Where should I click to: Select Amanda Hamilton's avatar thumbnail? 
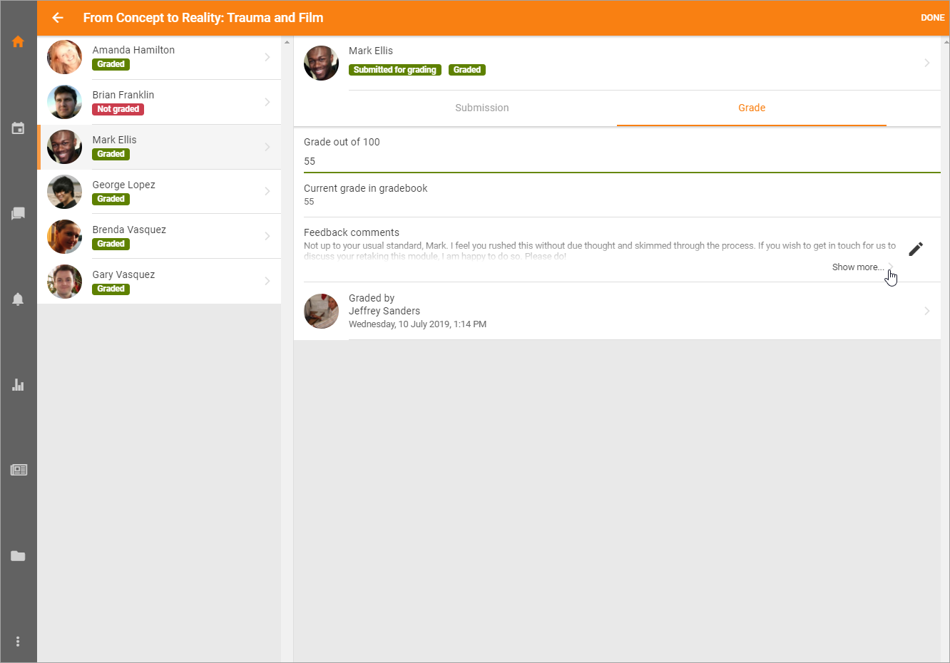(65, 57)
